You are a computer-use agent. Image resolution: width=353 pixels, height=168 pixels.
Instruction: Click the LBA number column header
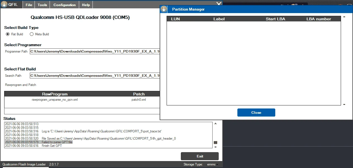[x=319, y=19]
